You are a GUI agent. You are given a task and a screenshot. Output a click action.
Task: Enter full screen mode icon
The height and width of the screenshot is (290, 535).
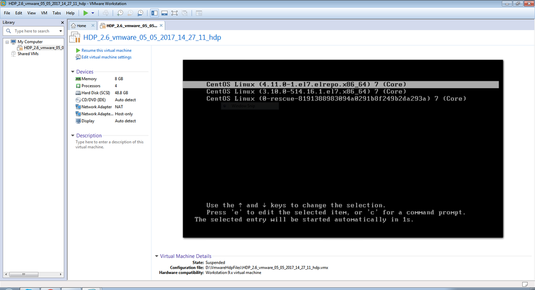pyautogui.click(x=175, y=13)
